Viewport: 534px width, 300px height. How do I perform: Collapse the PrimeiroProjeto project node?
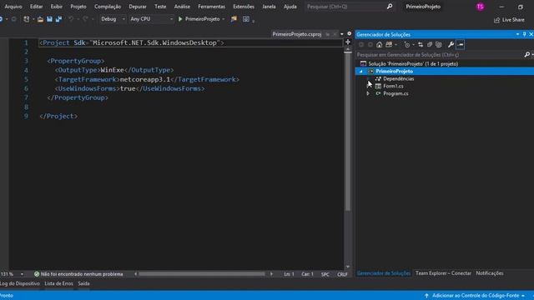point(361,71)
